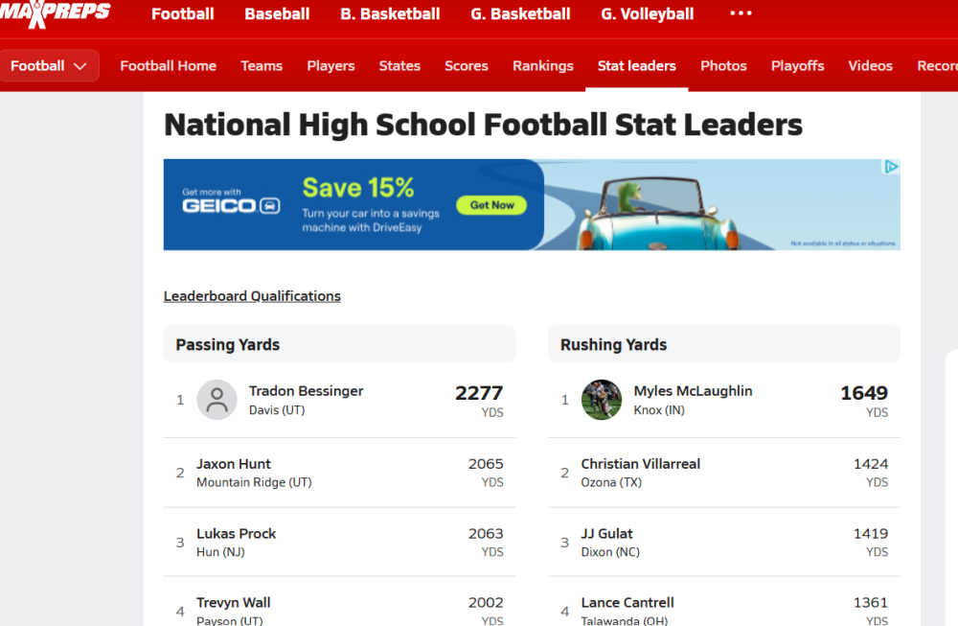Click the AdChoices icon on the GEICO ad
The image size is (958, 626).
click(x=891, y=167)
